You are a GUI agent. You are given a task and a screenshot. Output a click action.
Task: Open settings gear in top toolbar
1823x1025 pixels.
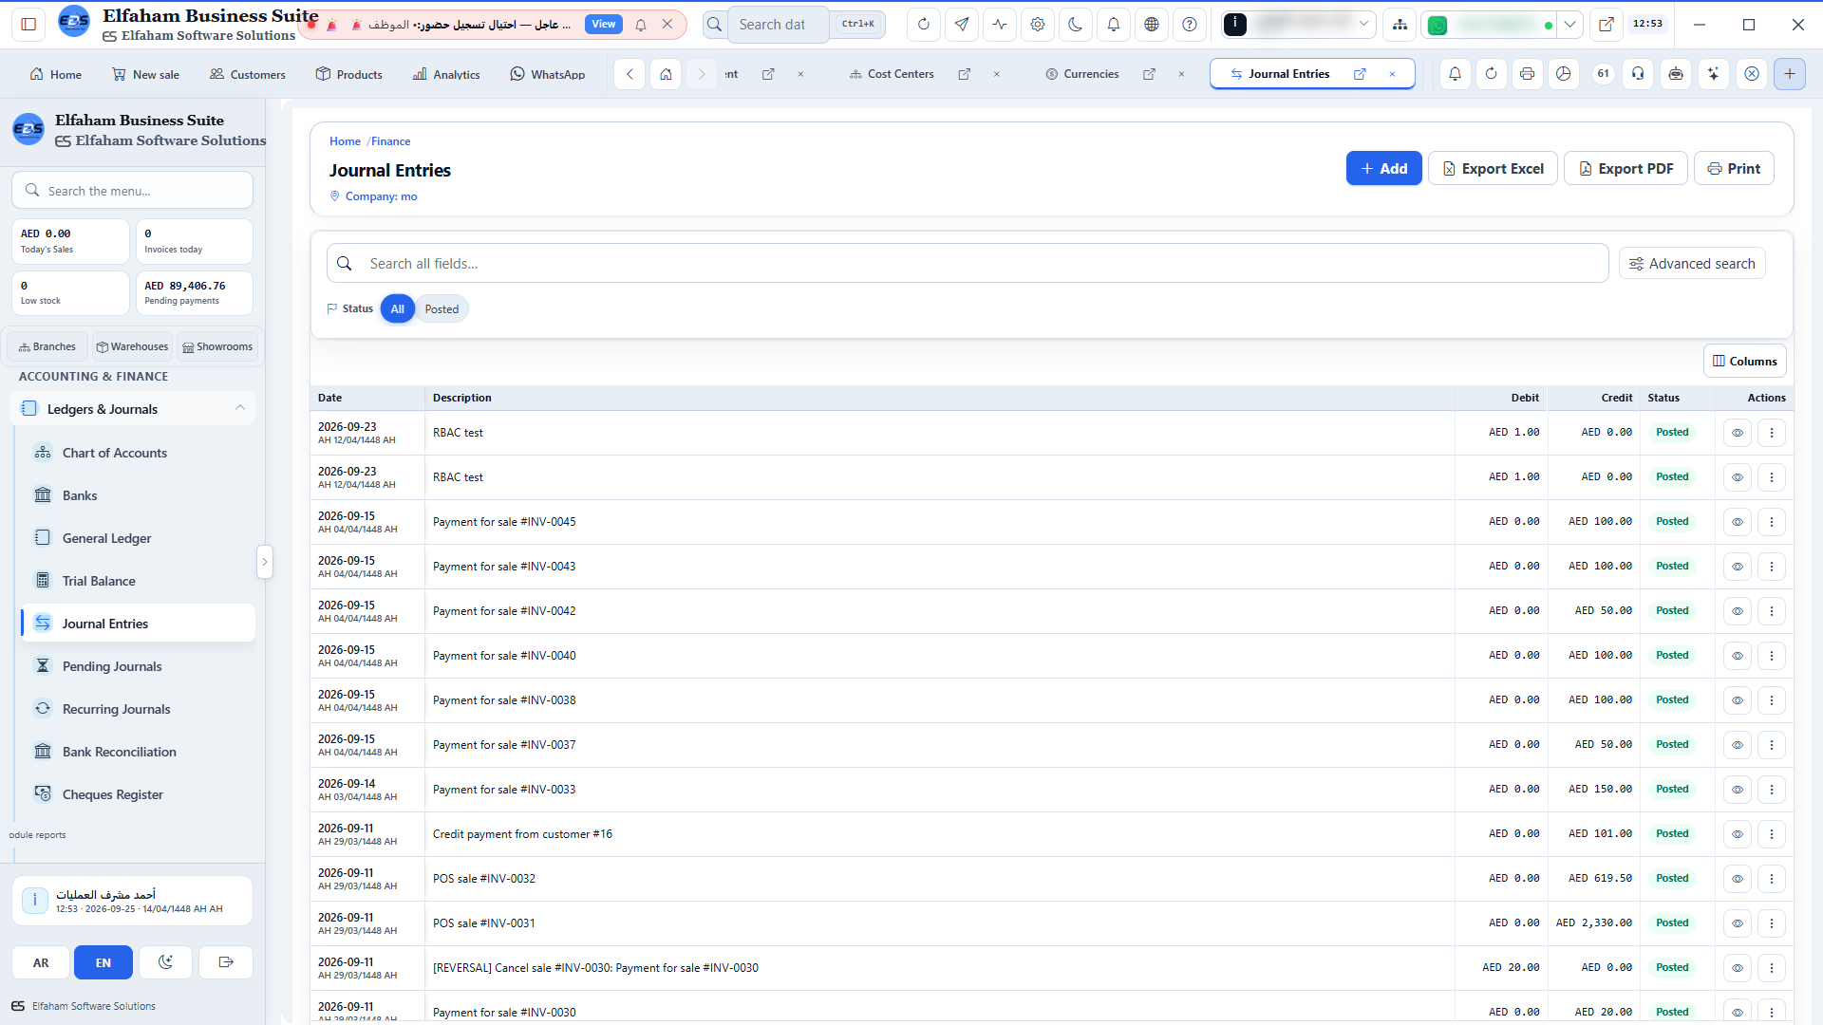pos(1038,25)
